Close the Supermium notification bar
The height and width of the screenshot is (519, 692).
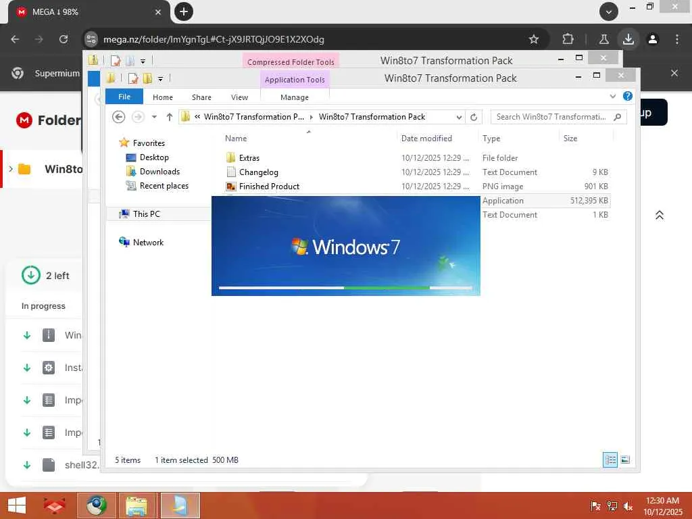tap(674, 73)
